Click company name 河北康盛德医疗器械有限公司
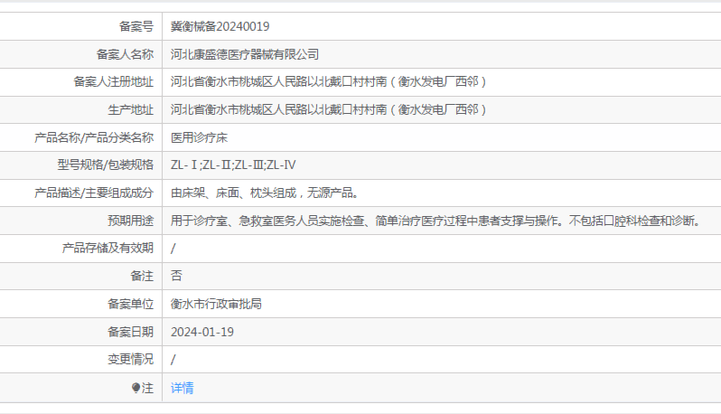 click(245, 54)
